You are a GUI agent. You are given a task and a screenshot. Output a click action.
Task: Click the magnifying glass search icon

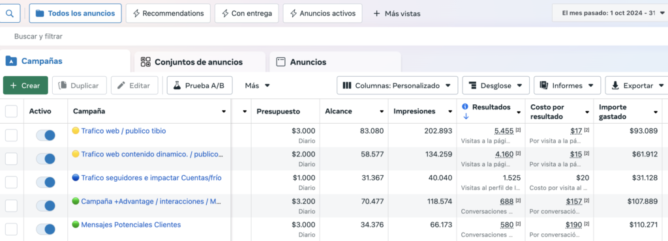pyautogui.click(x=9, y=13)
